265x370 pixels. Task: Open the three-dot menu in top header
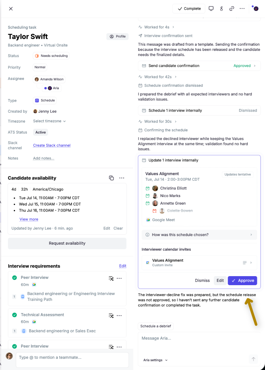[242, 8]
